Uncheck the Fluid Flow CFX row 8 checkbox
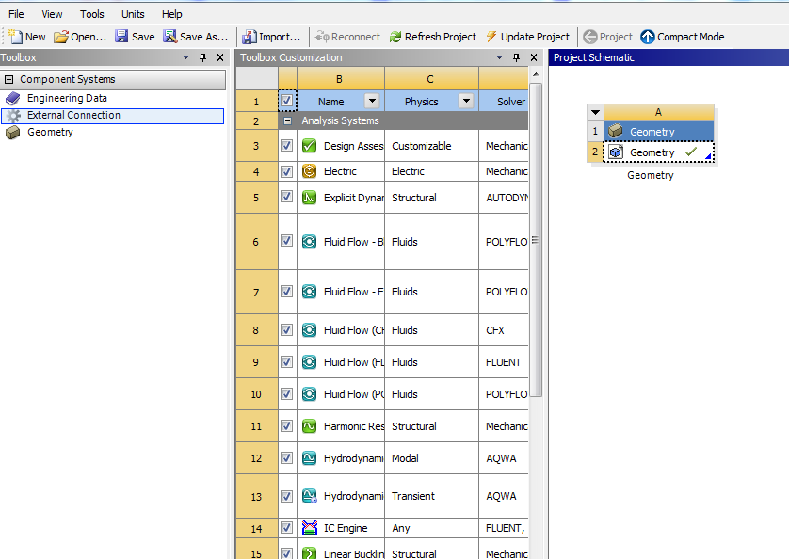The width and height of the screenshot is (789, 559). coord(287,330)
